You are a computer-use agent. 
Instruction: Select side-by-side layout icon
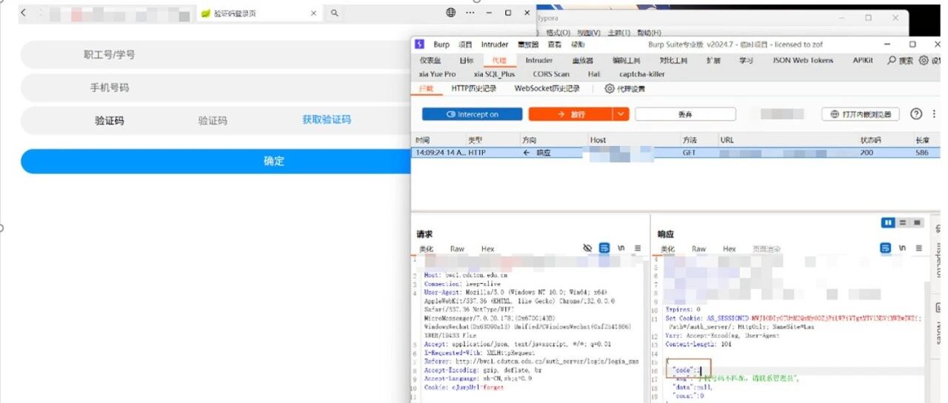coord(888,222)
